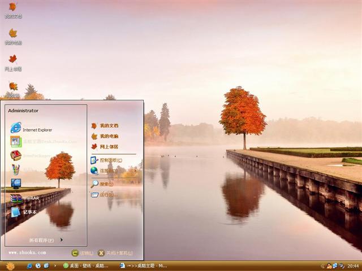Switch to 桌酷主题 taskbar window
Image resolution: width=362 pixels, height=271 pixels.
pos(143,266)
